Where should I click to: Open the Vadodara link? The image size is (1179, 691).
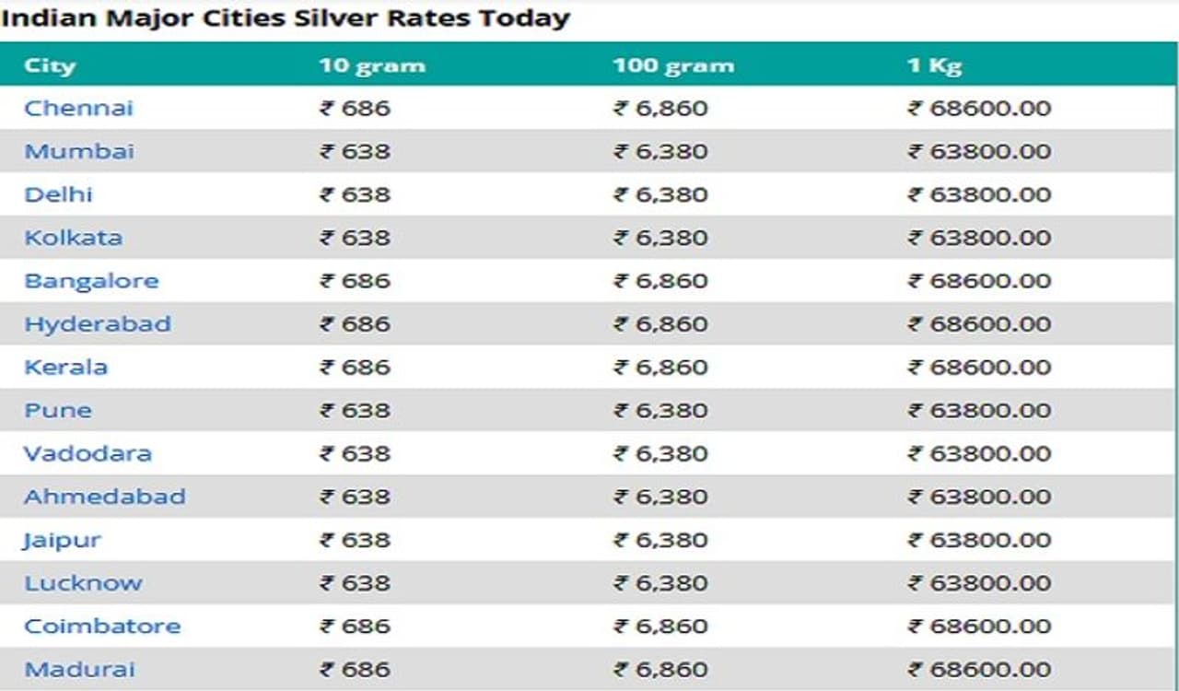click(x=88, y=453)
